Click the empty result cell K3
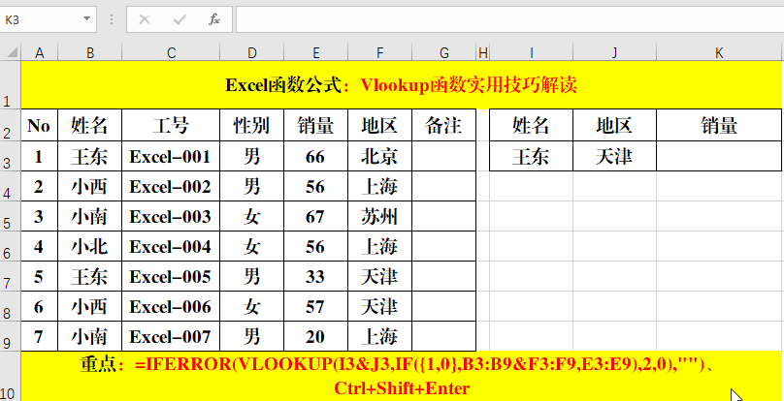The image size is (784, 401). pos(719,157)
